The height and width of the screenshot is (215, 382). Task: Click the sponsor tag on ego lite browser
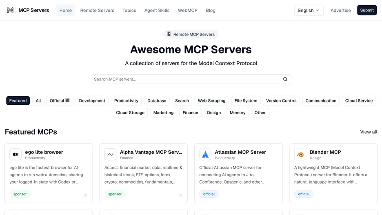(x=20, y=194)
